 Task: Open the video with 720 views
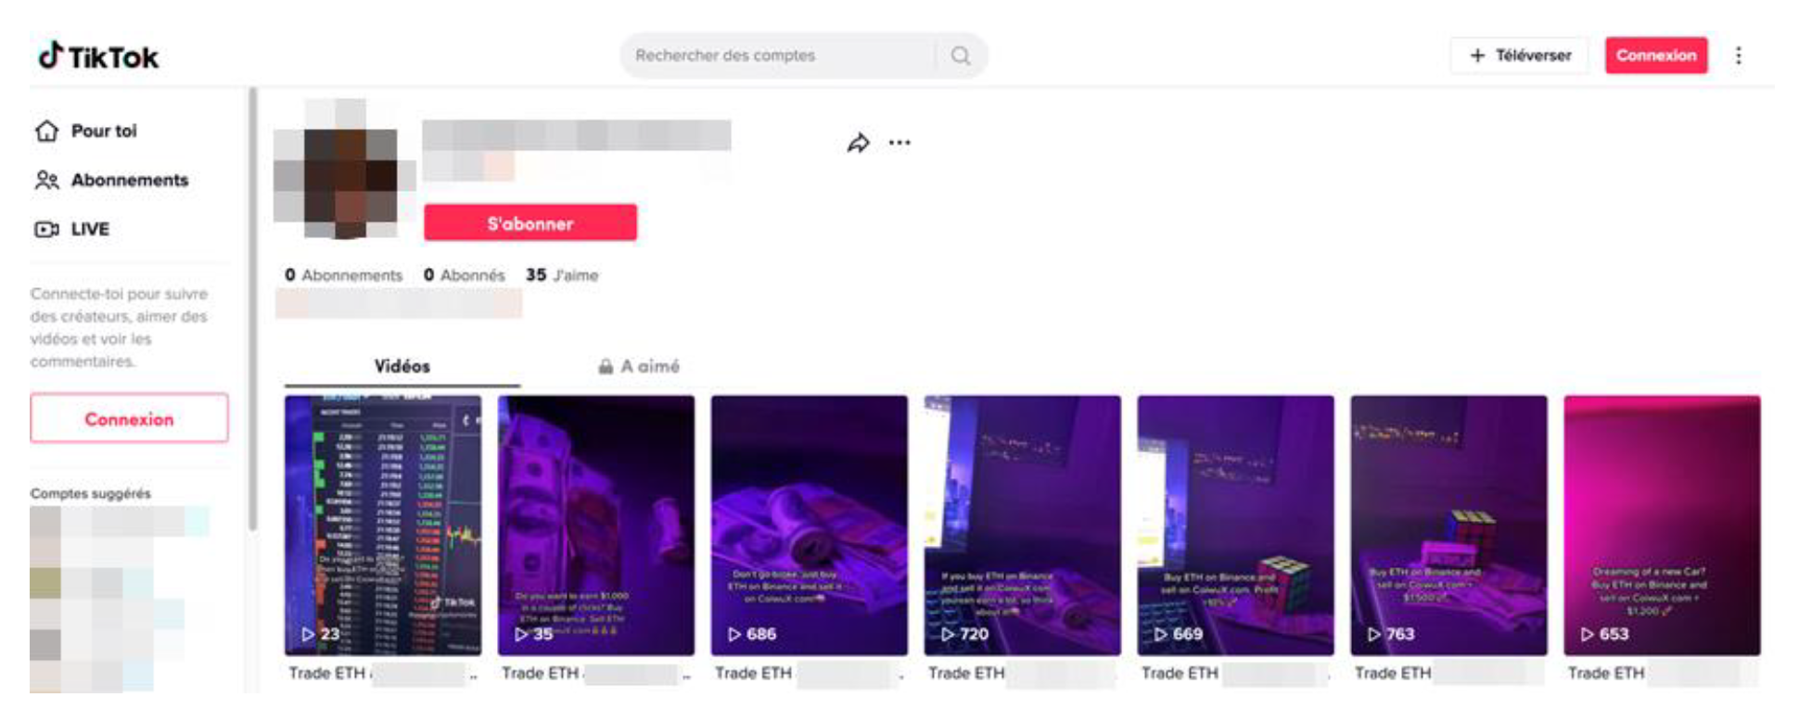click(1022, 526)
